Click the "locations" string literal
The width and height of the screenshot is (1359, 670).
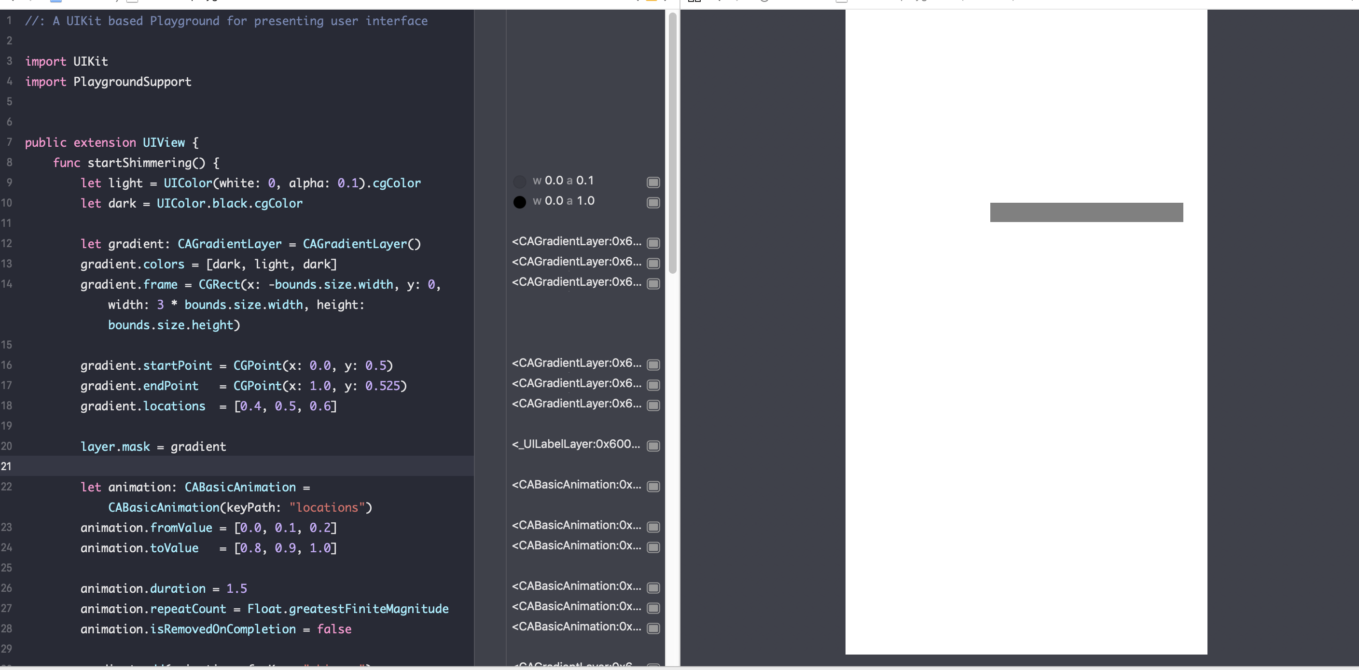point(327,507)
